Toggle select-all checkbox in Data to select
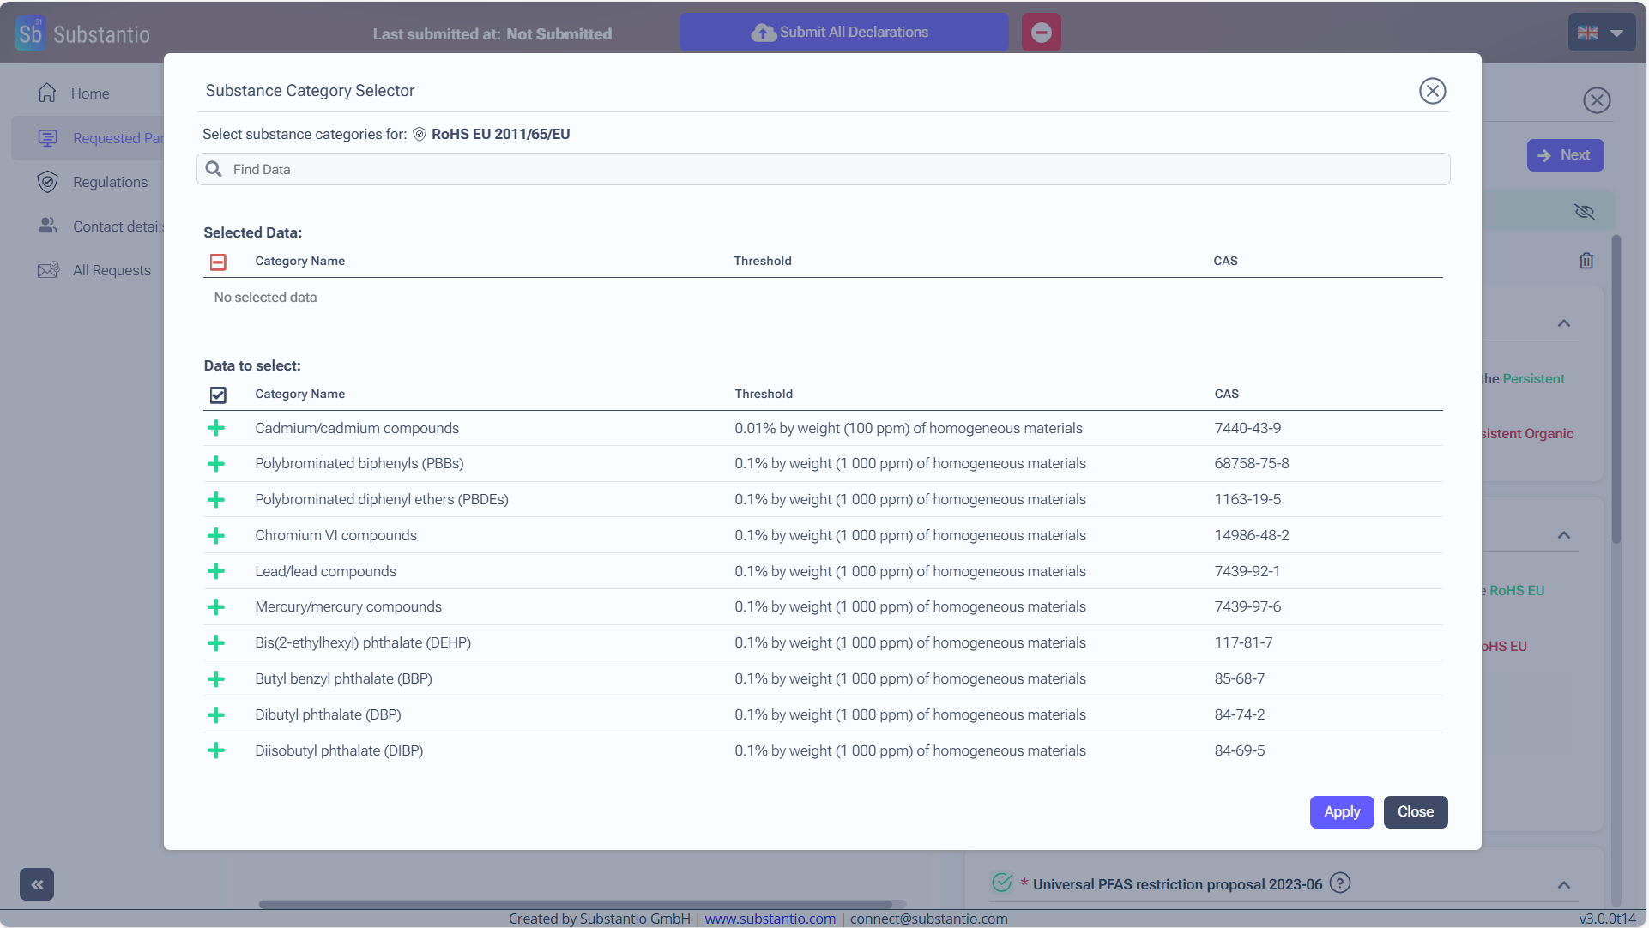Screen dimensions: 1649x928 (x=218, y=395)
